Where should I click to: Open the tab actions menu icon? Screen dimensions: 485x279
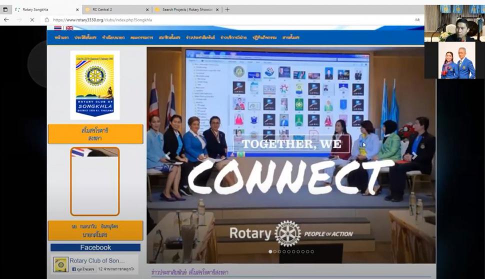(x=5, y=9)
